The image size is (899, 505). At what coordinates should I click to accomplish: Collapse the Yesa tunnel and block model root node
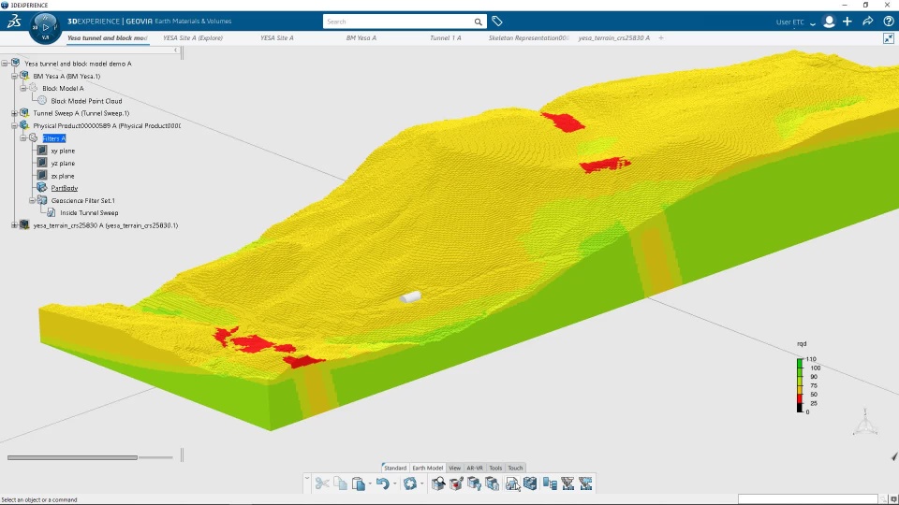coord(5,64)
